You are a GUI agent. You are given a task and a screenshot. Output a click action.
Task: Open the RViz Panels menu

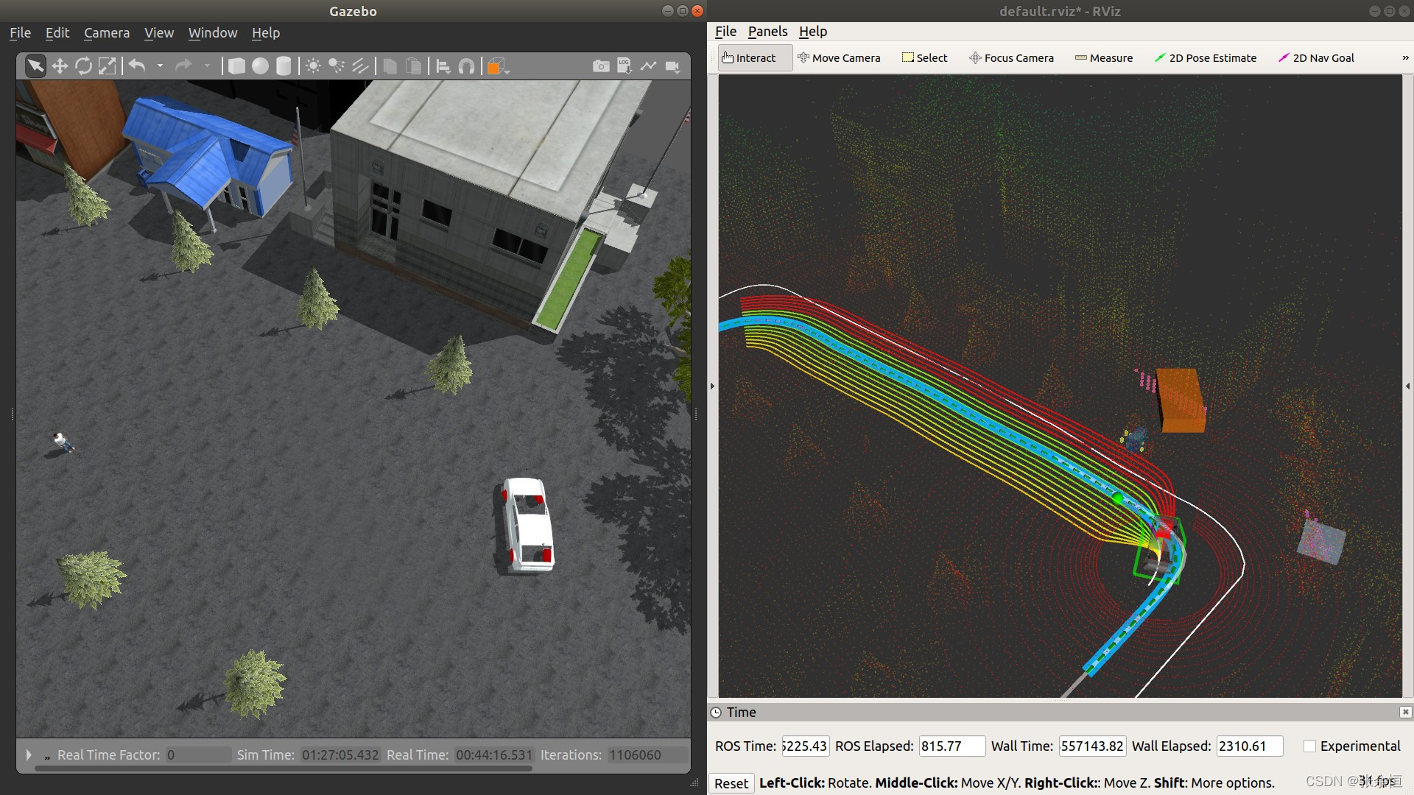tap(767, 32)
